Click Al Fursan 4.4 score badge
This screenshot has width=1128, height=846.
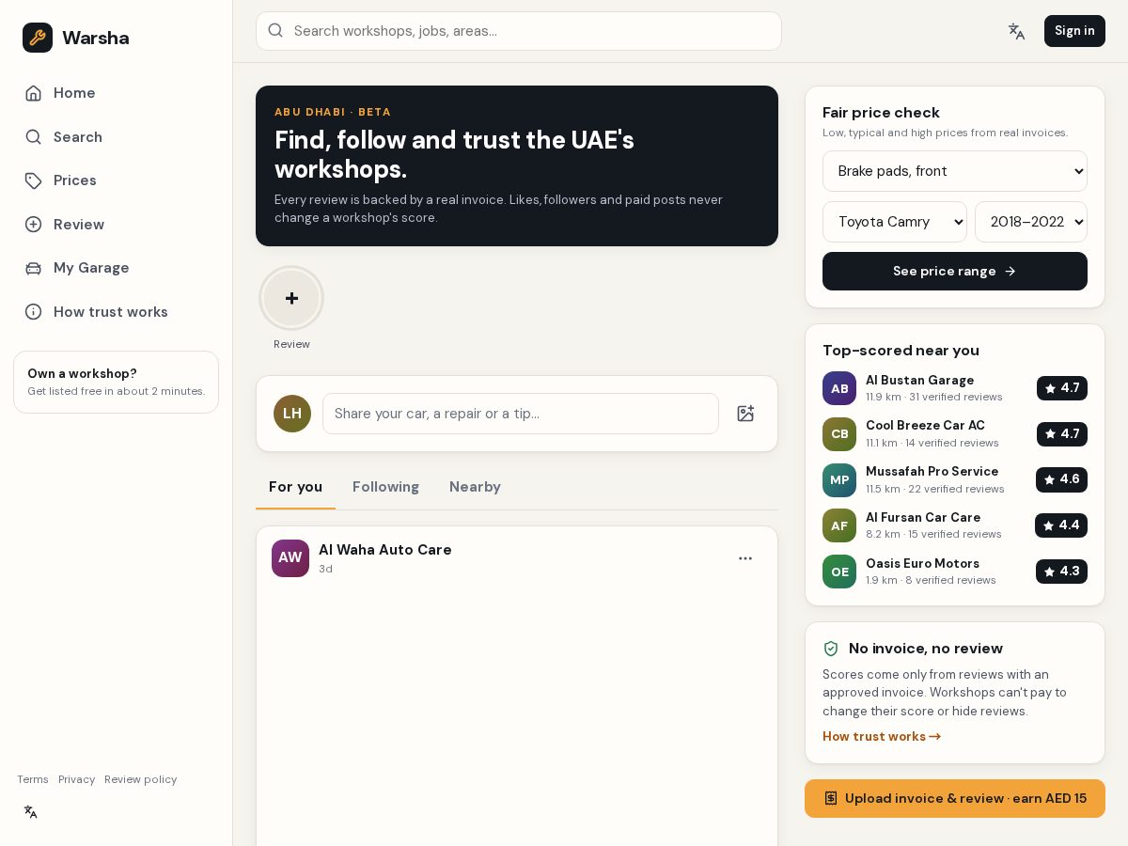click(1061, 525)
